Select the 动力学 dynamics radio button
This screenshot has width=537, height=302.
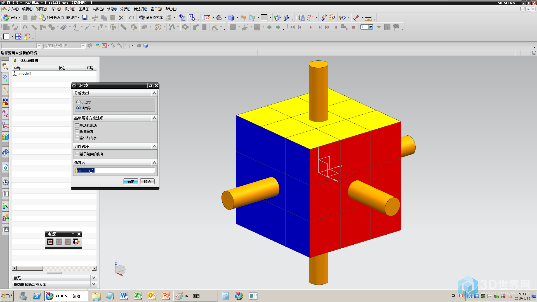click(x=79, y=108)
